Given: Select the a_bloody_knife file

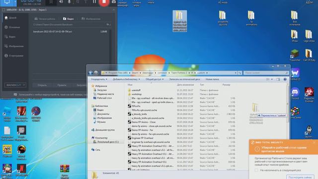Looking at the screenshot, I should point(137,114).
